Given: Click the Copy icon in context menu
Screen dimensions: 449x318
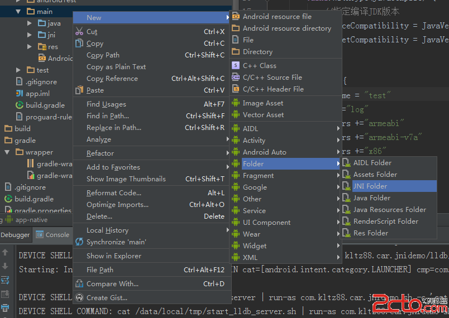Looking at the screenshot, I should (79, 43).
